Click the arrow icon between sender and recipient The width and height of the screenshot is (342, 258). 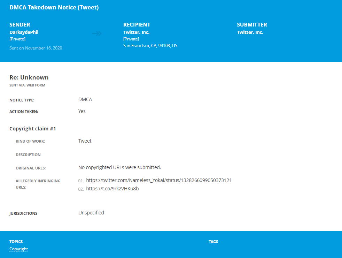pos(96,33)
